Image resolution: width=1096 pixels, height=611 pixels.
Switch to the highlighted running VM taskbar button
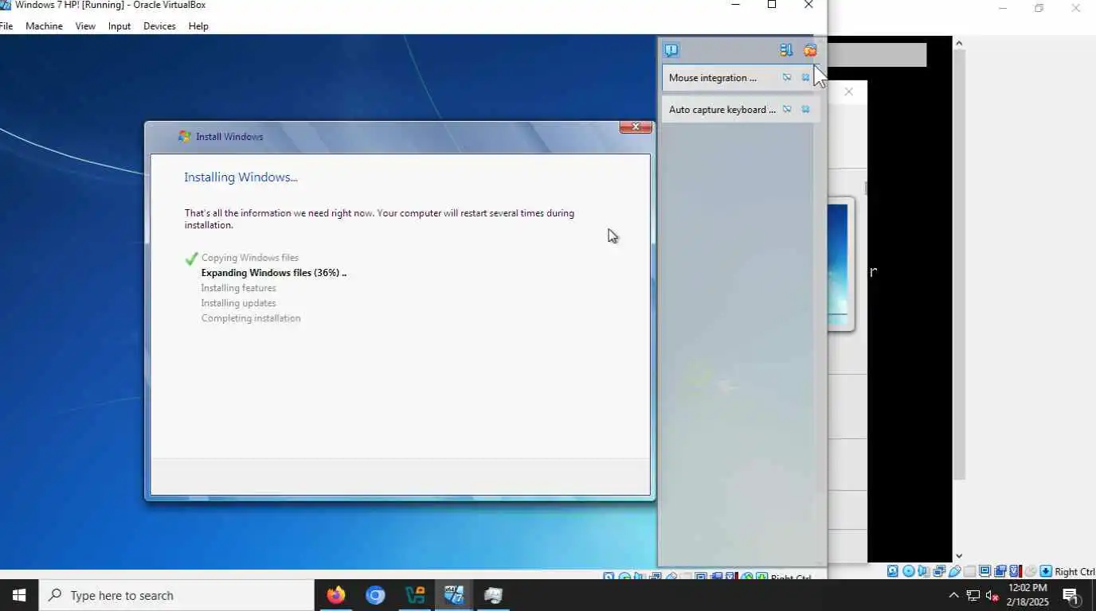point(454,595)
